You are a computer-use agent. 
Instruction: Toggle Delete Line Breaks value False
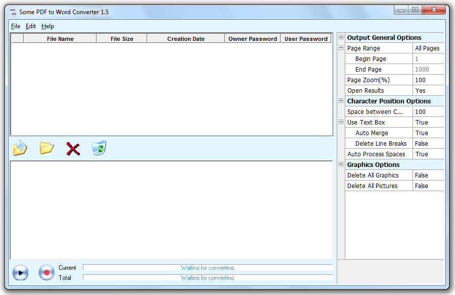428,144
